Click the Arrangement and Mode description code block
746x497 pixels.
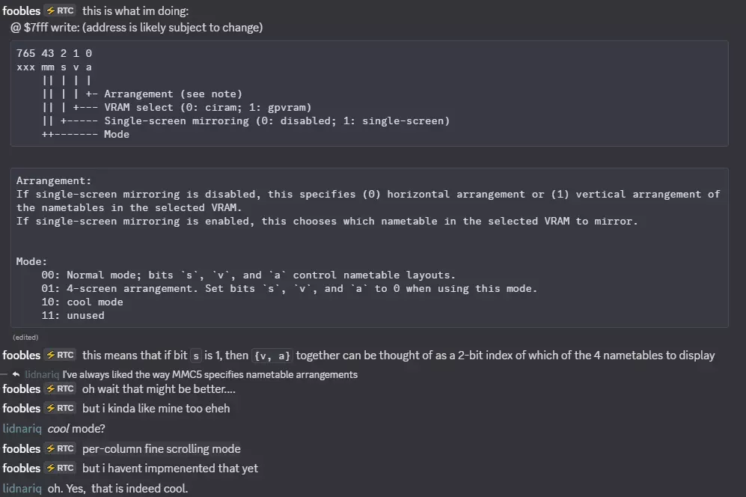click(x=369, y=248)
